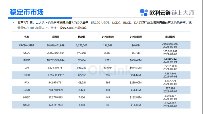Click address count 52,684
203x114 pixels.
coord(82,60)
